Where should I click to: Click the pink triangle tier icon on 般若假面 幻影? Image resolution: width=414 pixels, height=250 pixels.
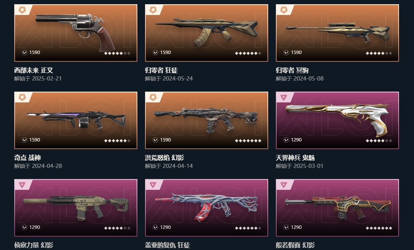pos(284,185)
